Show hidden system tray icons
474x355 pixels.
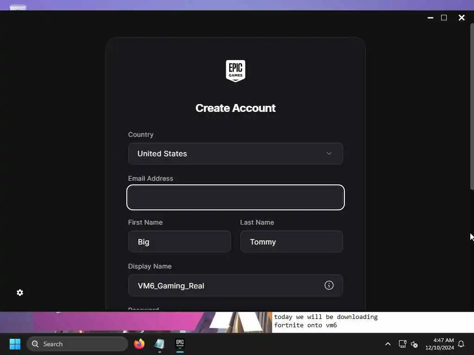388,344
